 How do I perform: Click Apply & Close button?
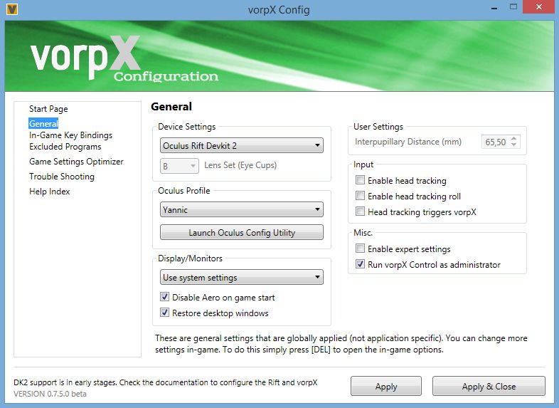(489, 386)
